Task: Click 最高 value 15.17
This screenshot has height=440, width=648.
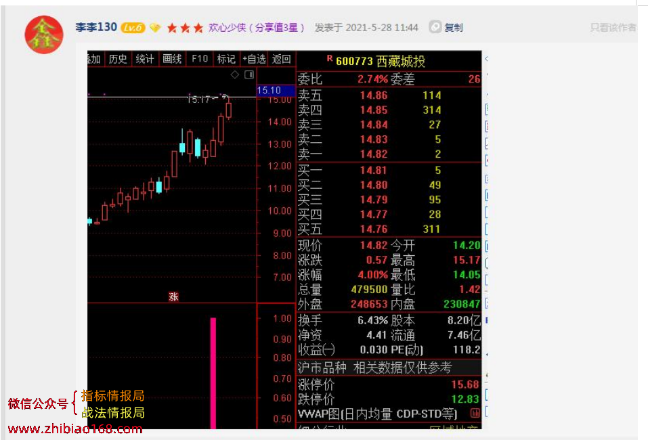Action: (x=467, y=260)
